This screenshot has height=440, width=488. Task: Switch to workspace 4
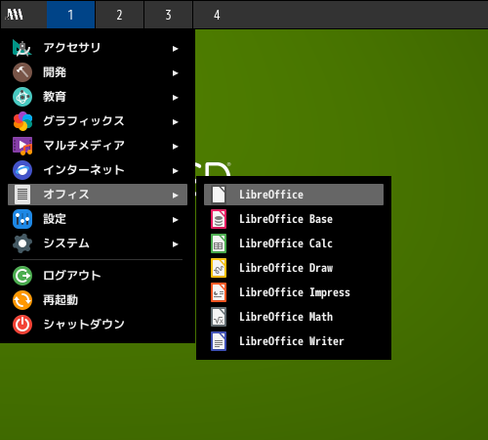coord(217,15)
